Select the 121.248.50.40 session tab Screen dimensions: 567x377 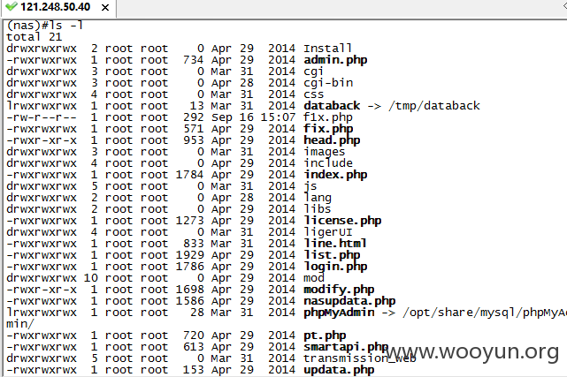[x=59, y=7]
